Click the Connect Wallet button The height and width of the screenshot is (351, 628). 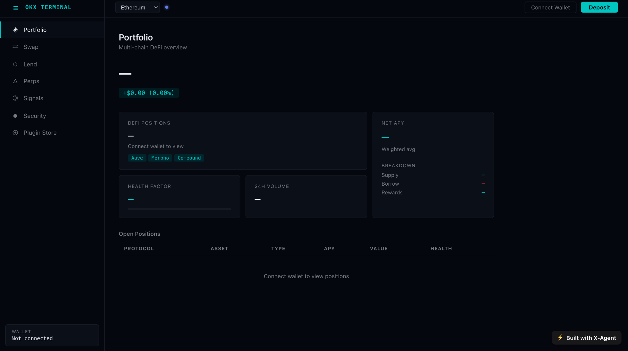coord(550,7)
